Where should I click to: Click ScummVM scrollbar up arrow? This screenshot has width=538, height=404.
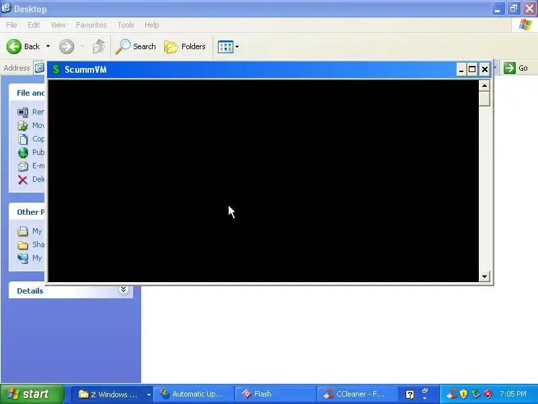pyautogui.click(x=484, y=86)
